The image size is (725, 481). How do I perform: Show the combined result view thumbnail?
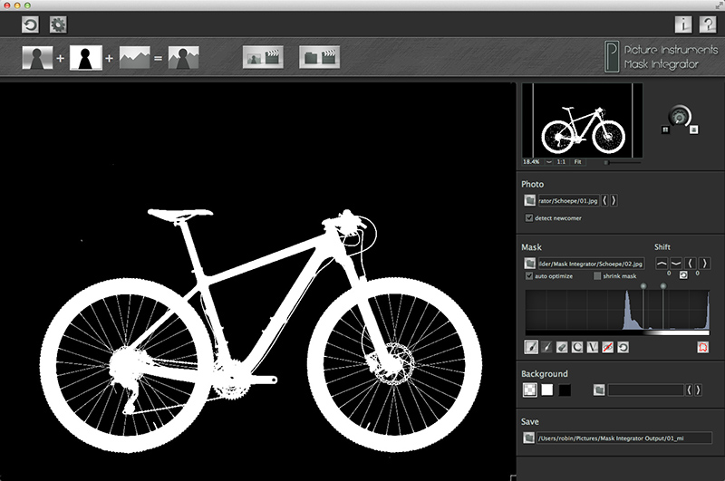coord(184,59)
